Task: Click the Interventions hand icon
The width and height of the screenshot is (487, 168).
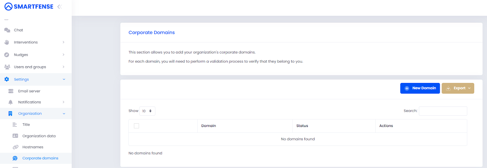Action: tap(7, 42)
